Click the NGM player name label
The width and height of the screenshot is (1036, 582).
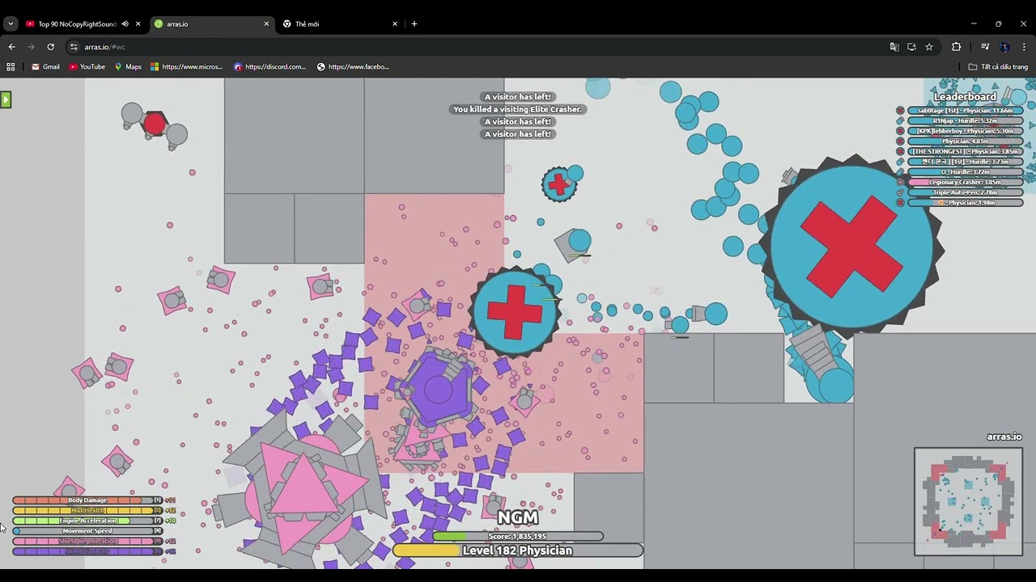click(518, 517)
